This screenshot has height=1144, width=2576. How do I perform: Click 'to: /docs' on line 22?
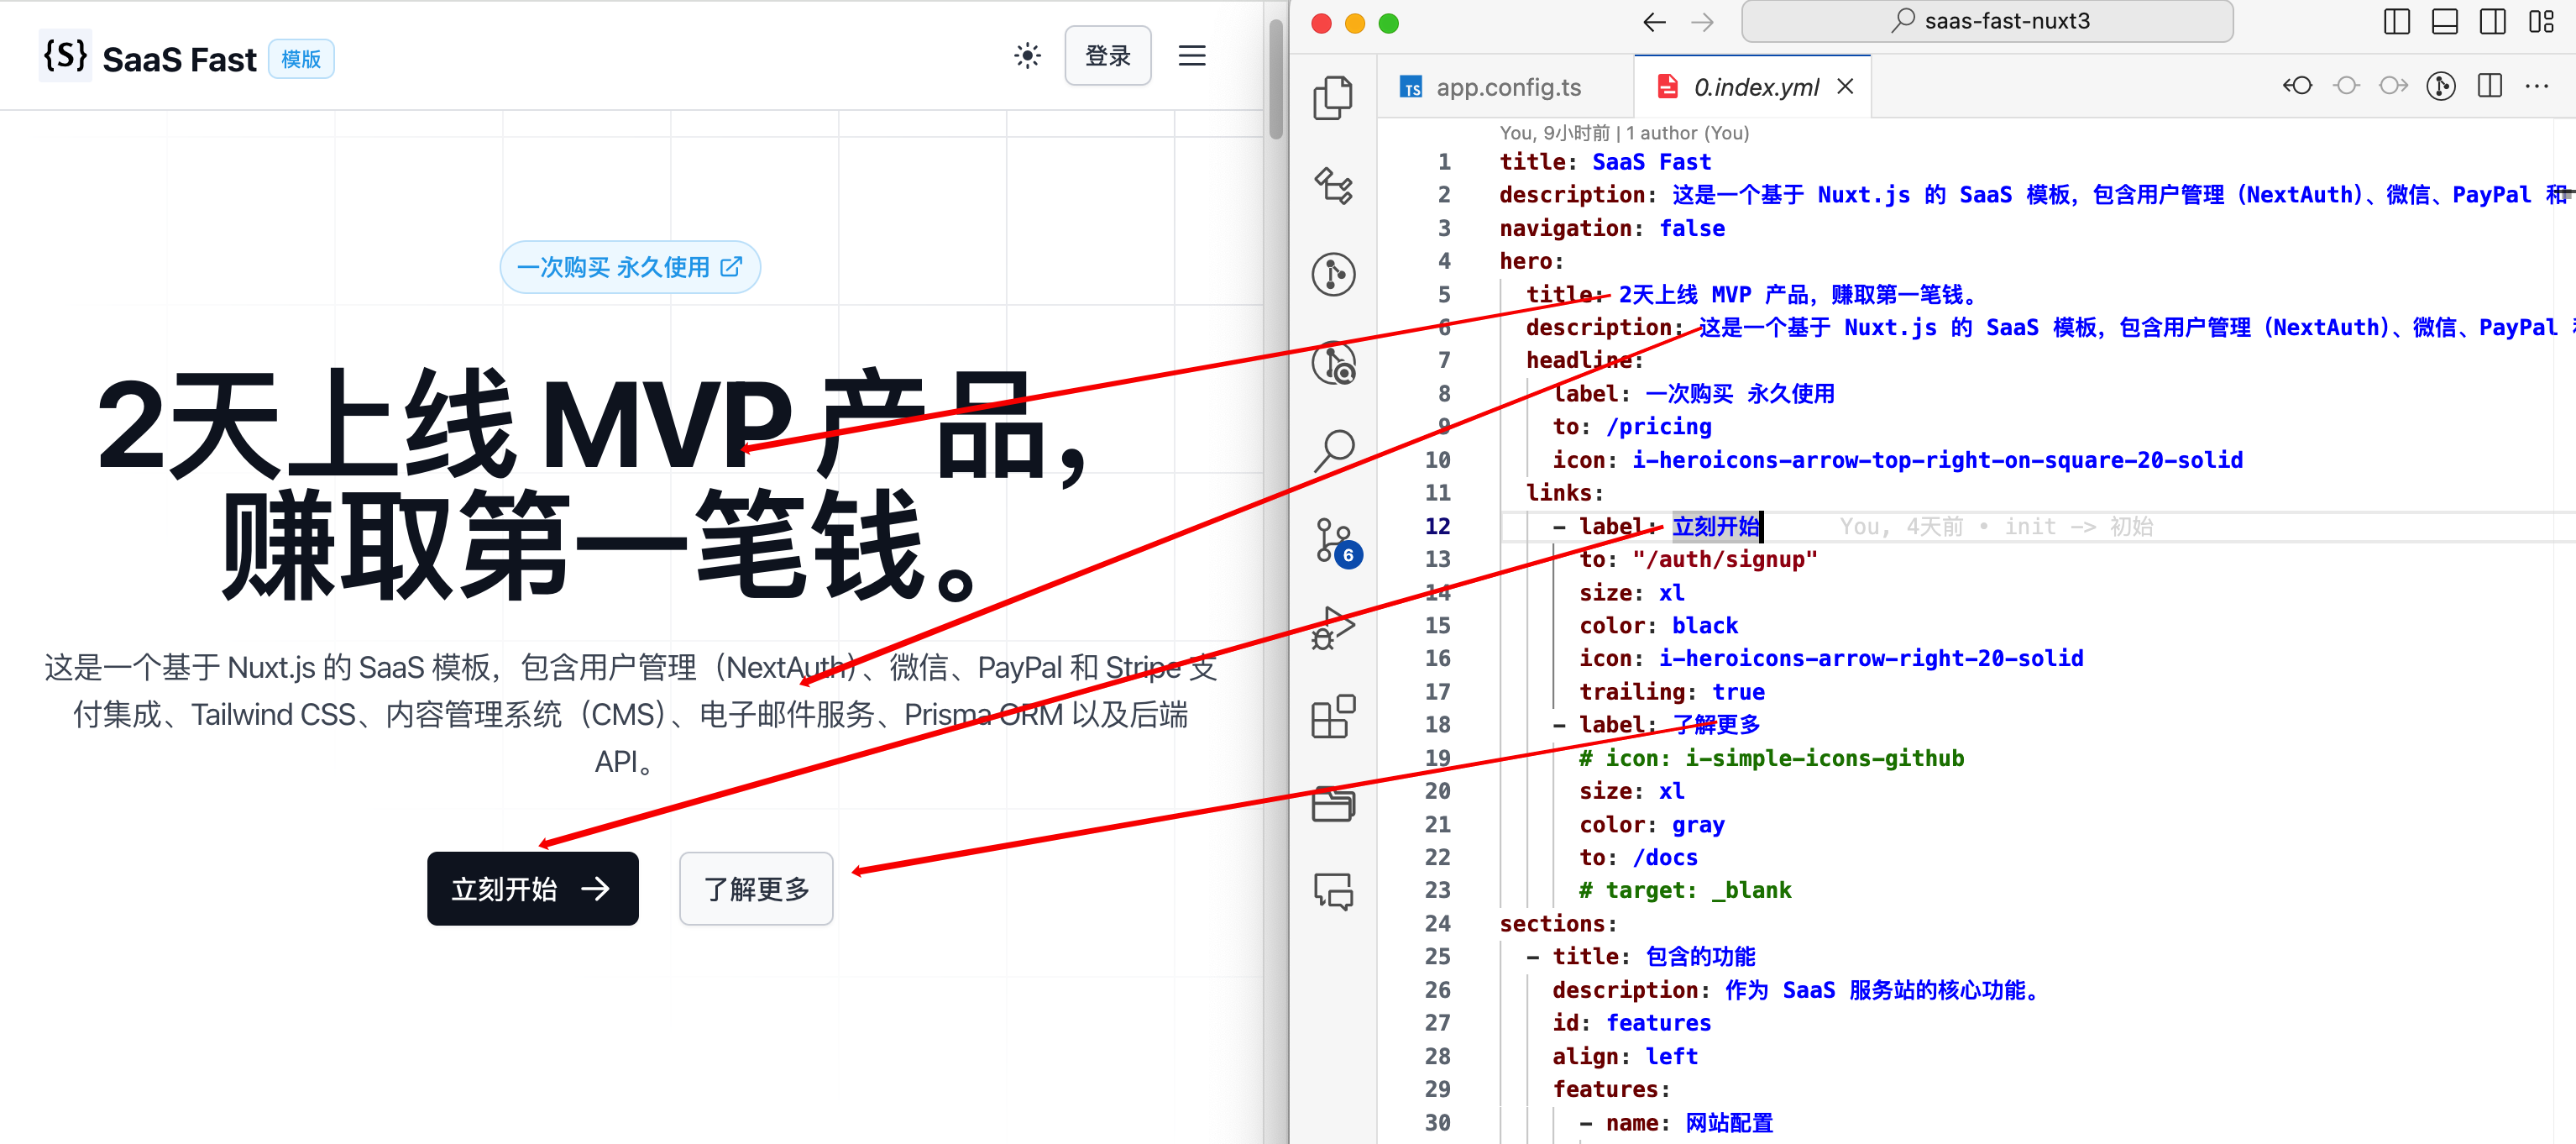(1638, 858)
